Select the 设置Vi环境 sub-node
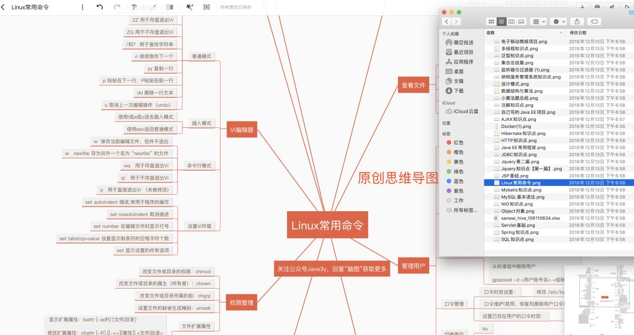The height and width of the screenshot is (335, 634). [x=200, y=226]
